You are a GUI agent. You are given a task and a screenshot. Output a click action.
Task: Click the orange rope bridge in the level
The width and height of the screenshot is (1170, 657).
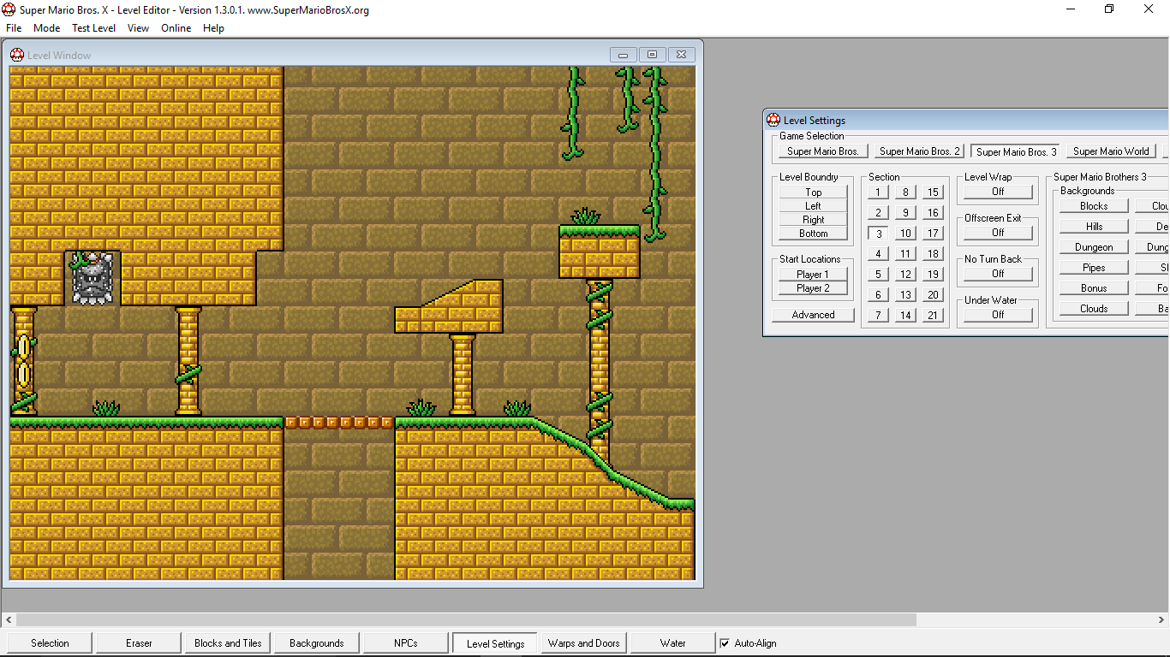point(339,423)
